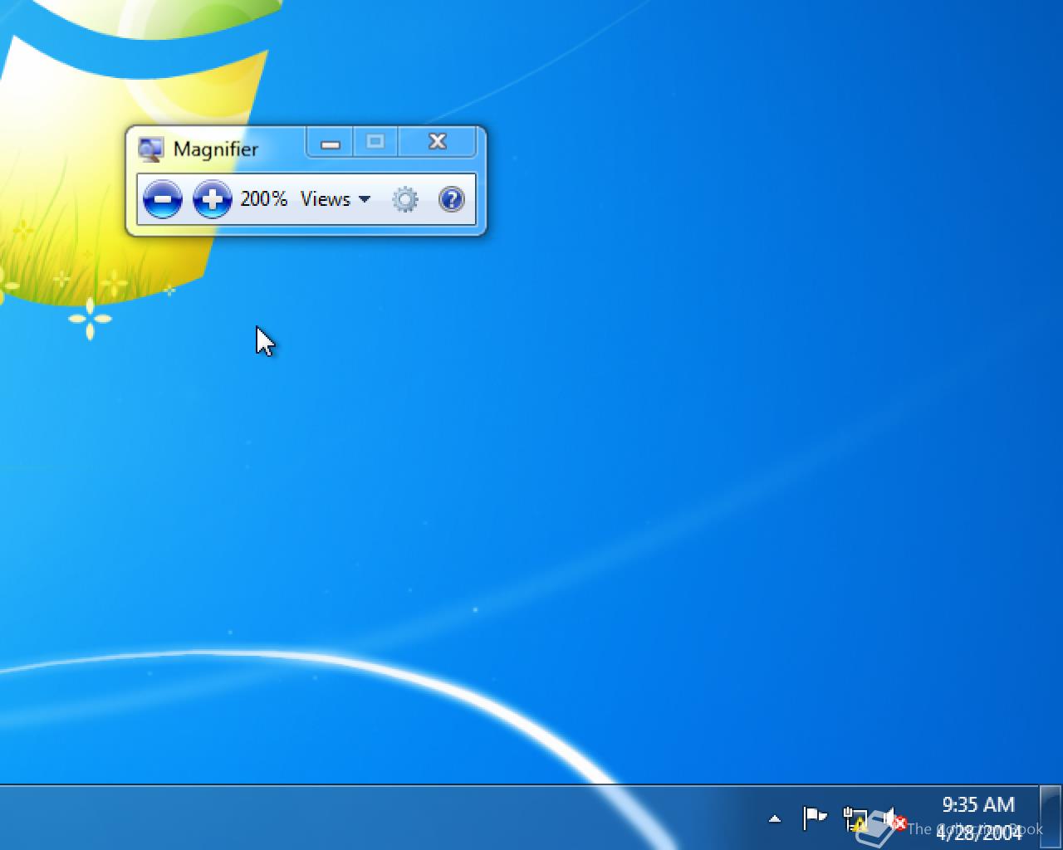Click the Show desktop button
1063x850 pixels.
1051,818
